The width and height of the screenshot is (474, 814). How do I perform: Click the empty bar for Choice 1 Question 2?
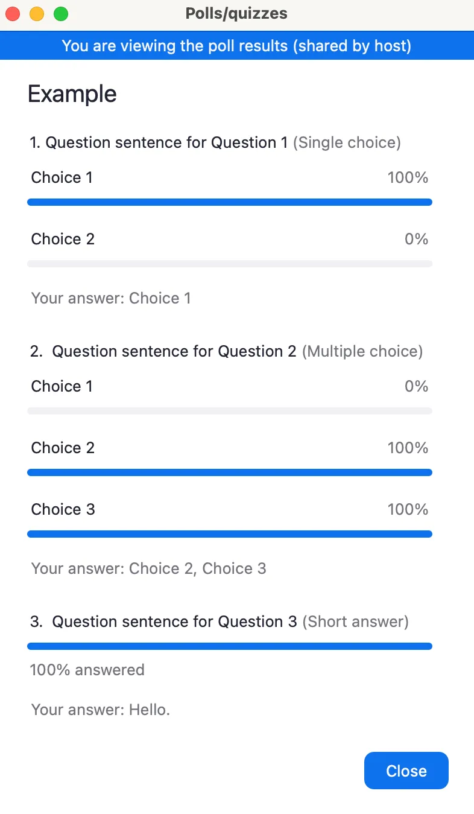(229, 410)
